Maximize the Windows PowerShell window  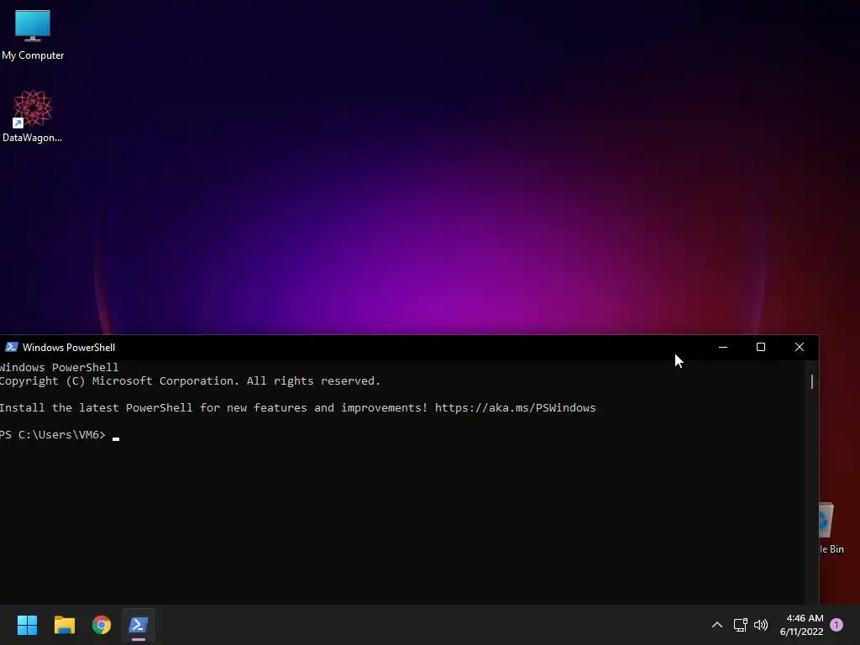tap(761, 347)
